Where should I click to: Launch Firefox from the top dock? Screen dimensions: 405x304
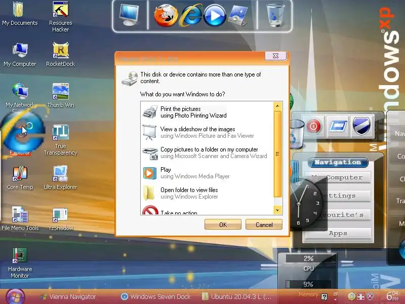(x=166, y=15)
